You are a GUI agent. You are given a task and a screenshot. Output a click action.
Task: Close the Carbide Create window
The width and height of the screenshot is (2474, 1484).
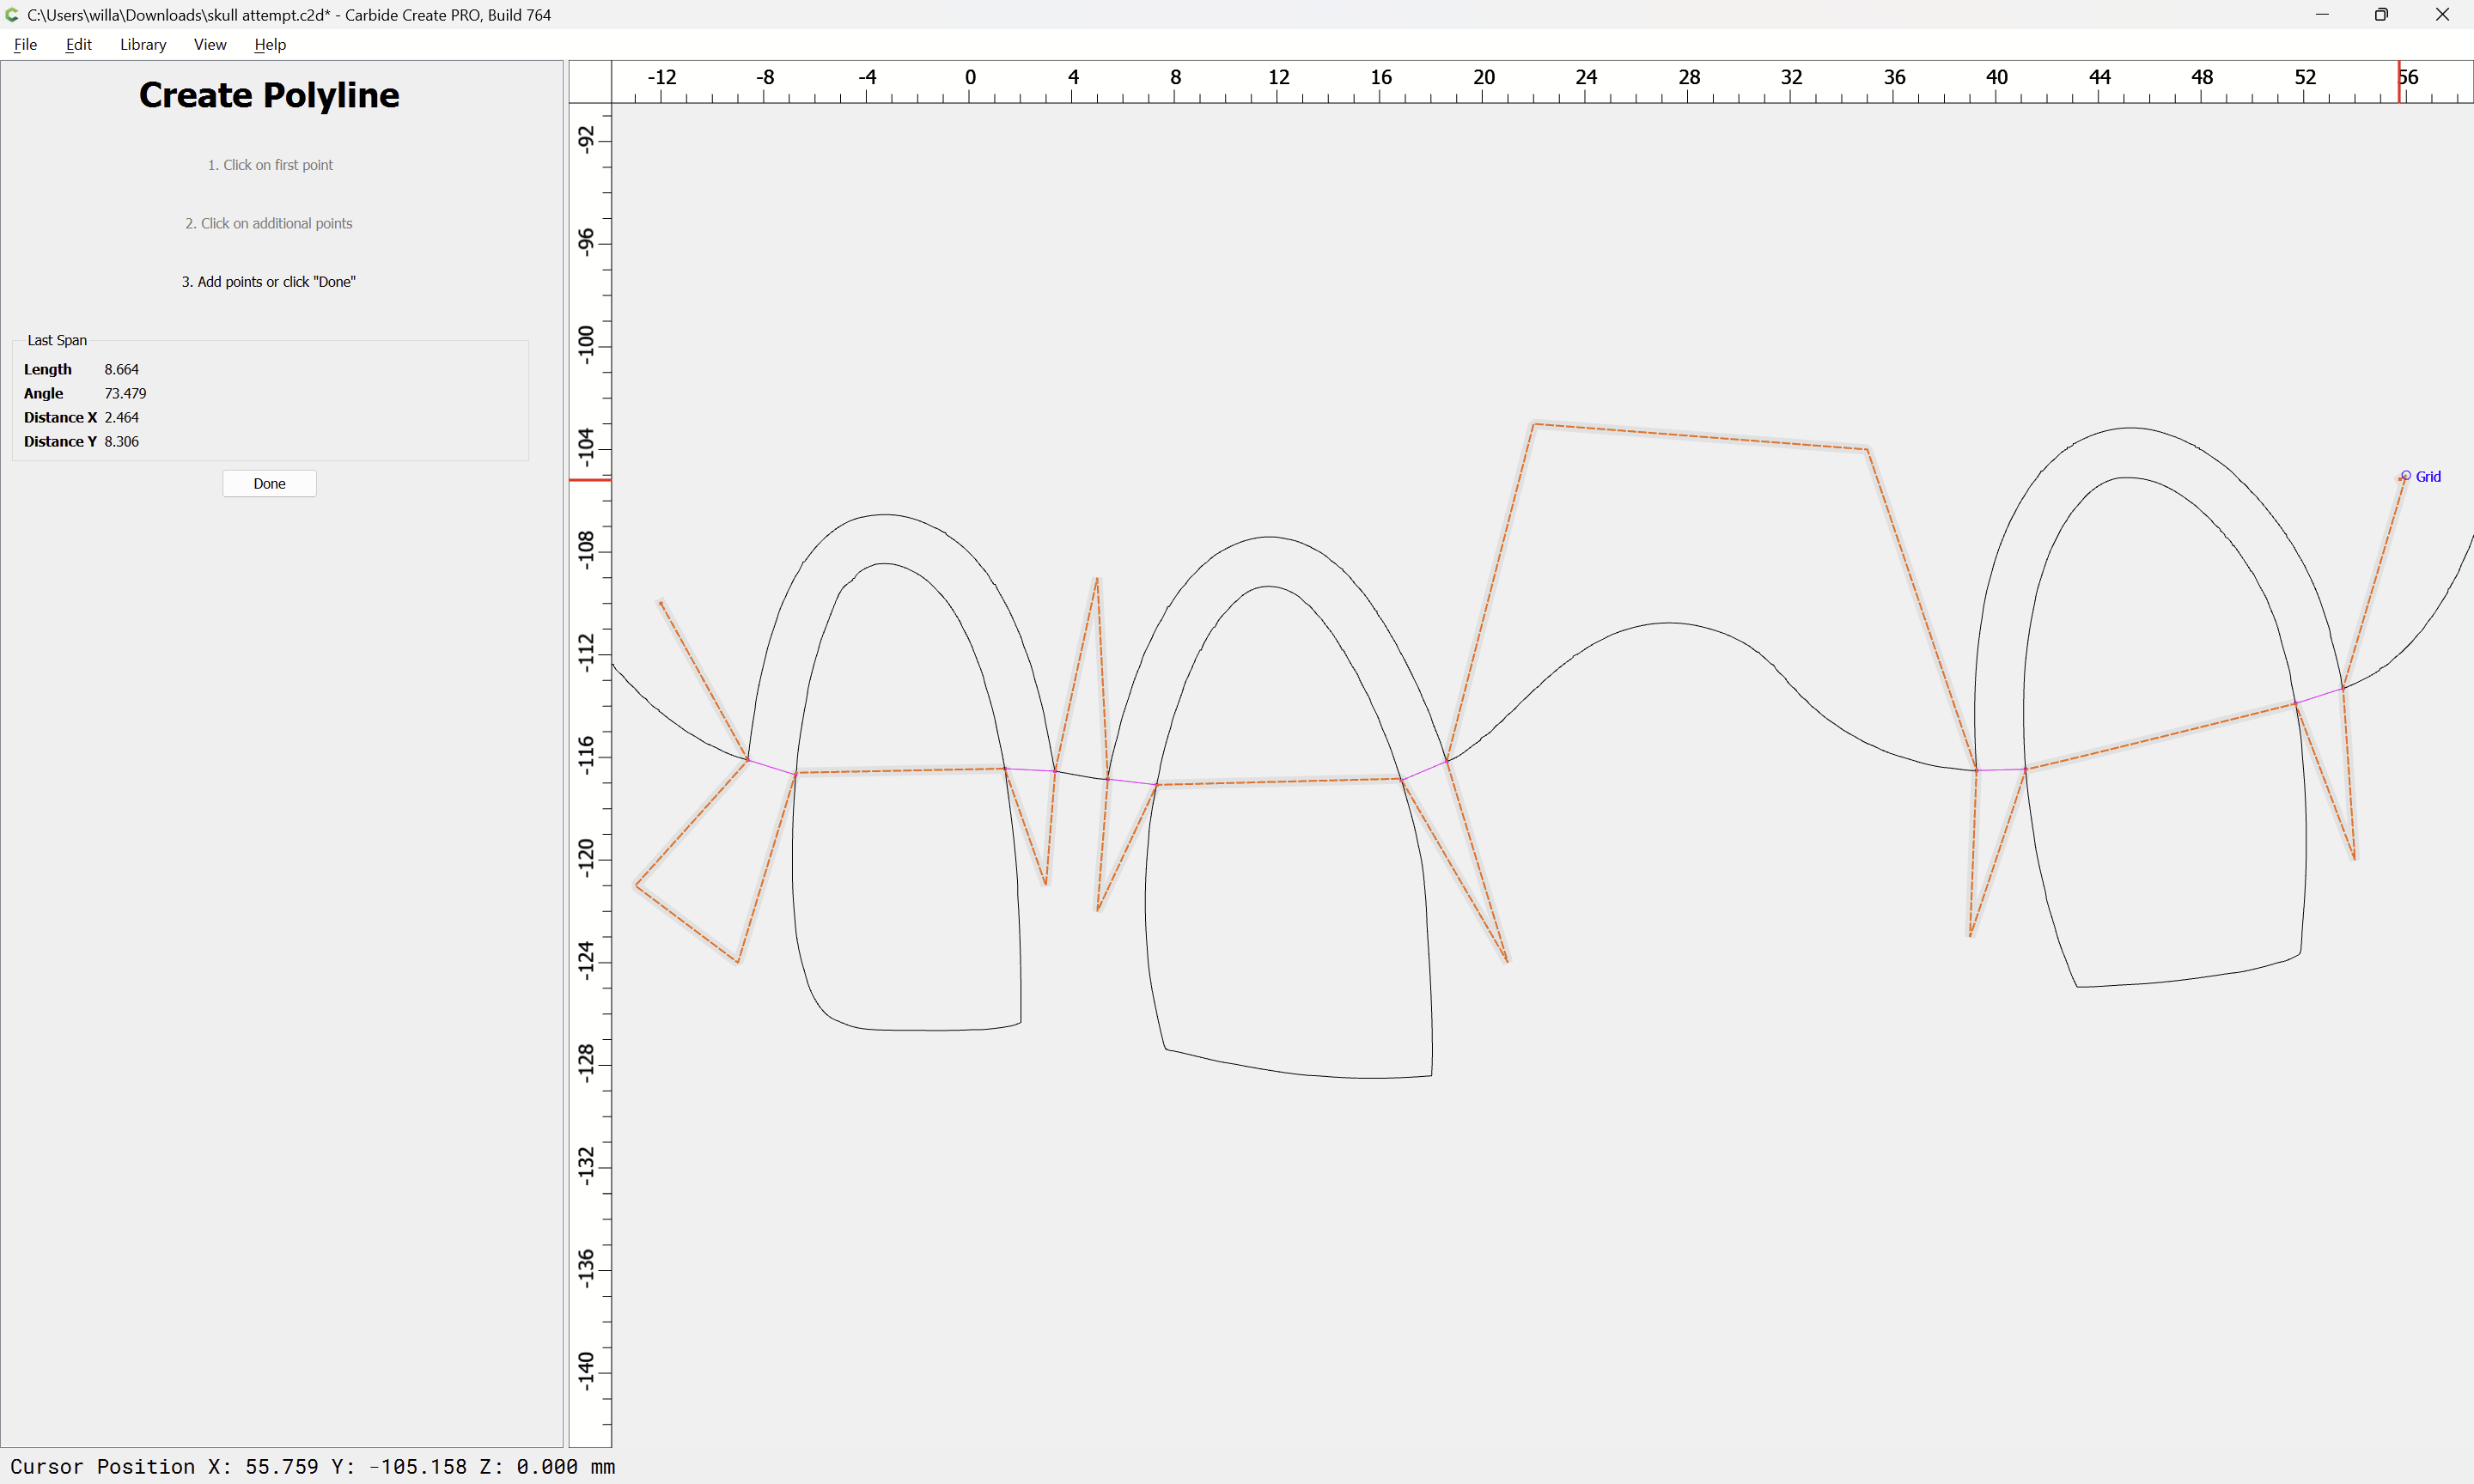click(x=2441, y=15)
